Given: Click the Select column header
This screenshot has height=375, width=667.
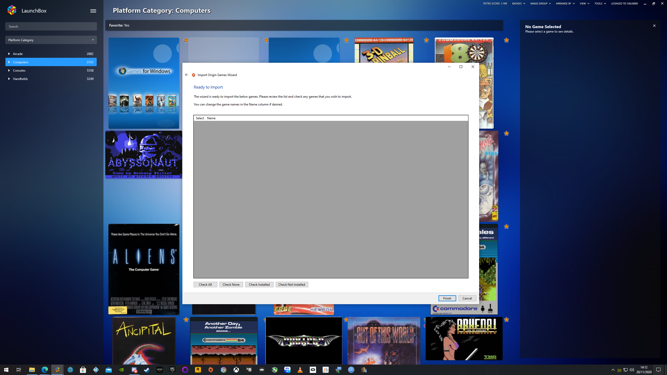Looking at the screenshot, I should coord(200,118).
